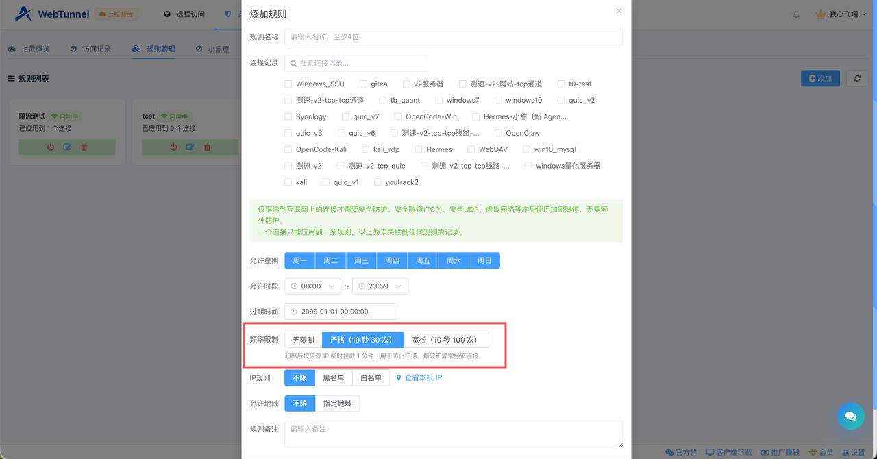Focus the 规则名称 input field
Screen dimensions: 877x459
[x=454, y=37]
